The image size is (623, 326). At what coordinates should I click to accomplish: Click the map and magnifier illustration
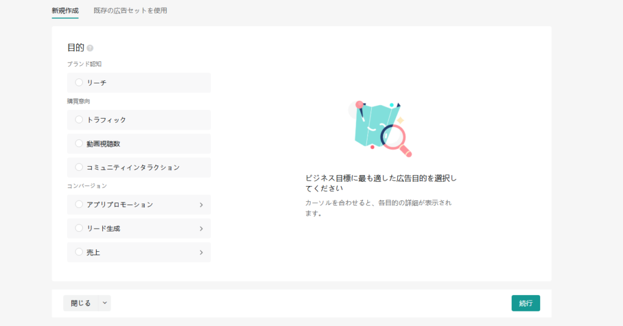coord(380,128)
